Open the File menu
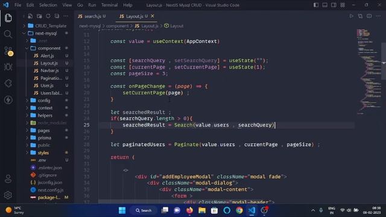This screenshot has height=217, width=386. point(17,5)
